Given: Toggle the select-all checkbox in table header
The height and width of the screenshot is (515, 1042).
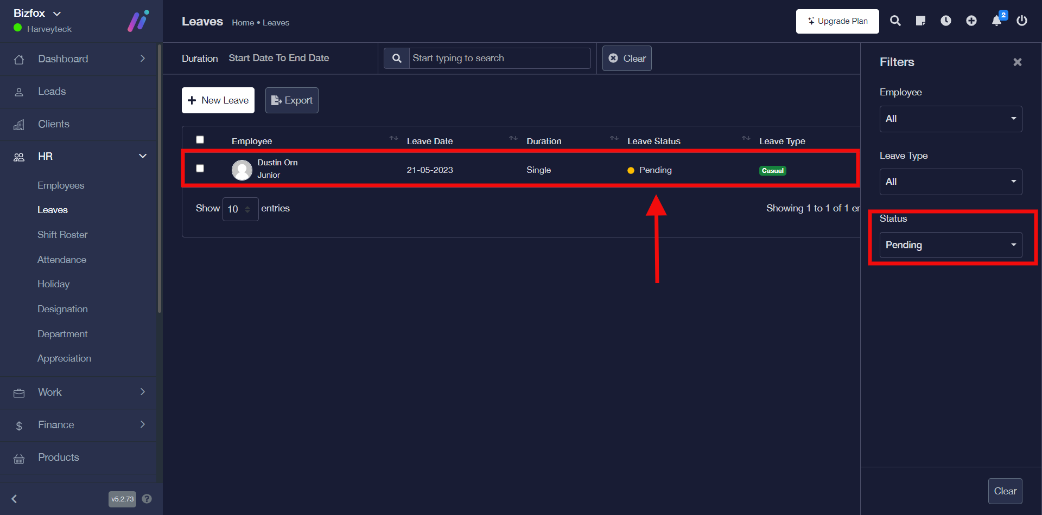Looking at the screenshot, I should 200,140.
